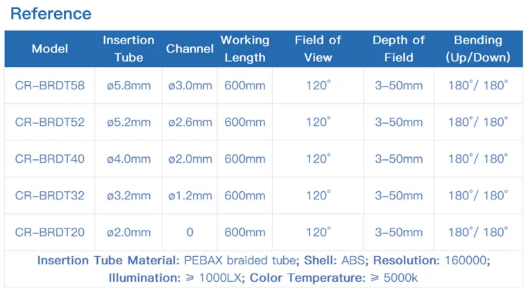
Task: Click the Reference heading
Action: [x=51, y=13]
